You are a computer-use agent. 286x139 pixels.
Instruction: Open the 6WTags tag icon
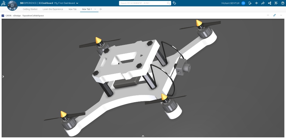click(174, 3)
